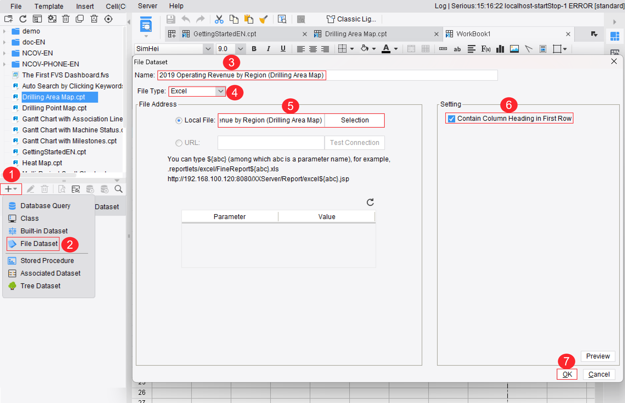Uncheck Contain Column Heading in First Row
Viewport: 625px width, 403px height.
point(451,119)
